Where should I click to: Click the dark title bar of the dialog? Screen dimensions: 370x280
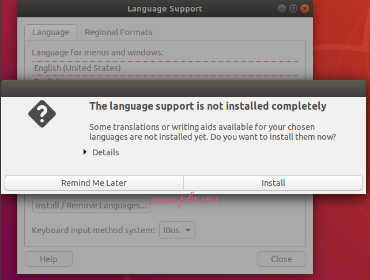click(184, 88)
